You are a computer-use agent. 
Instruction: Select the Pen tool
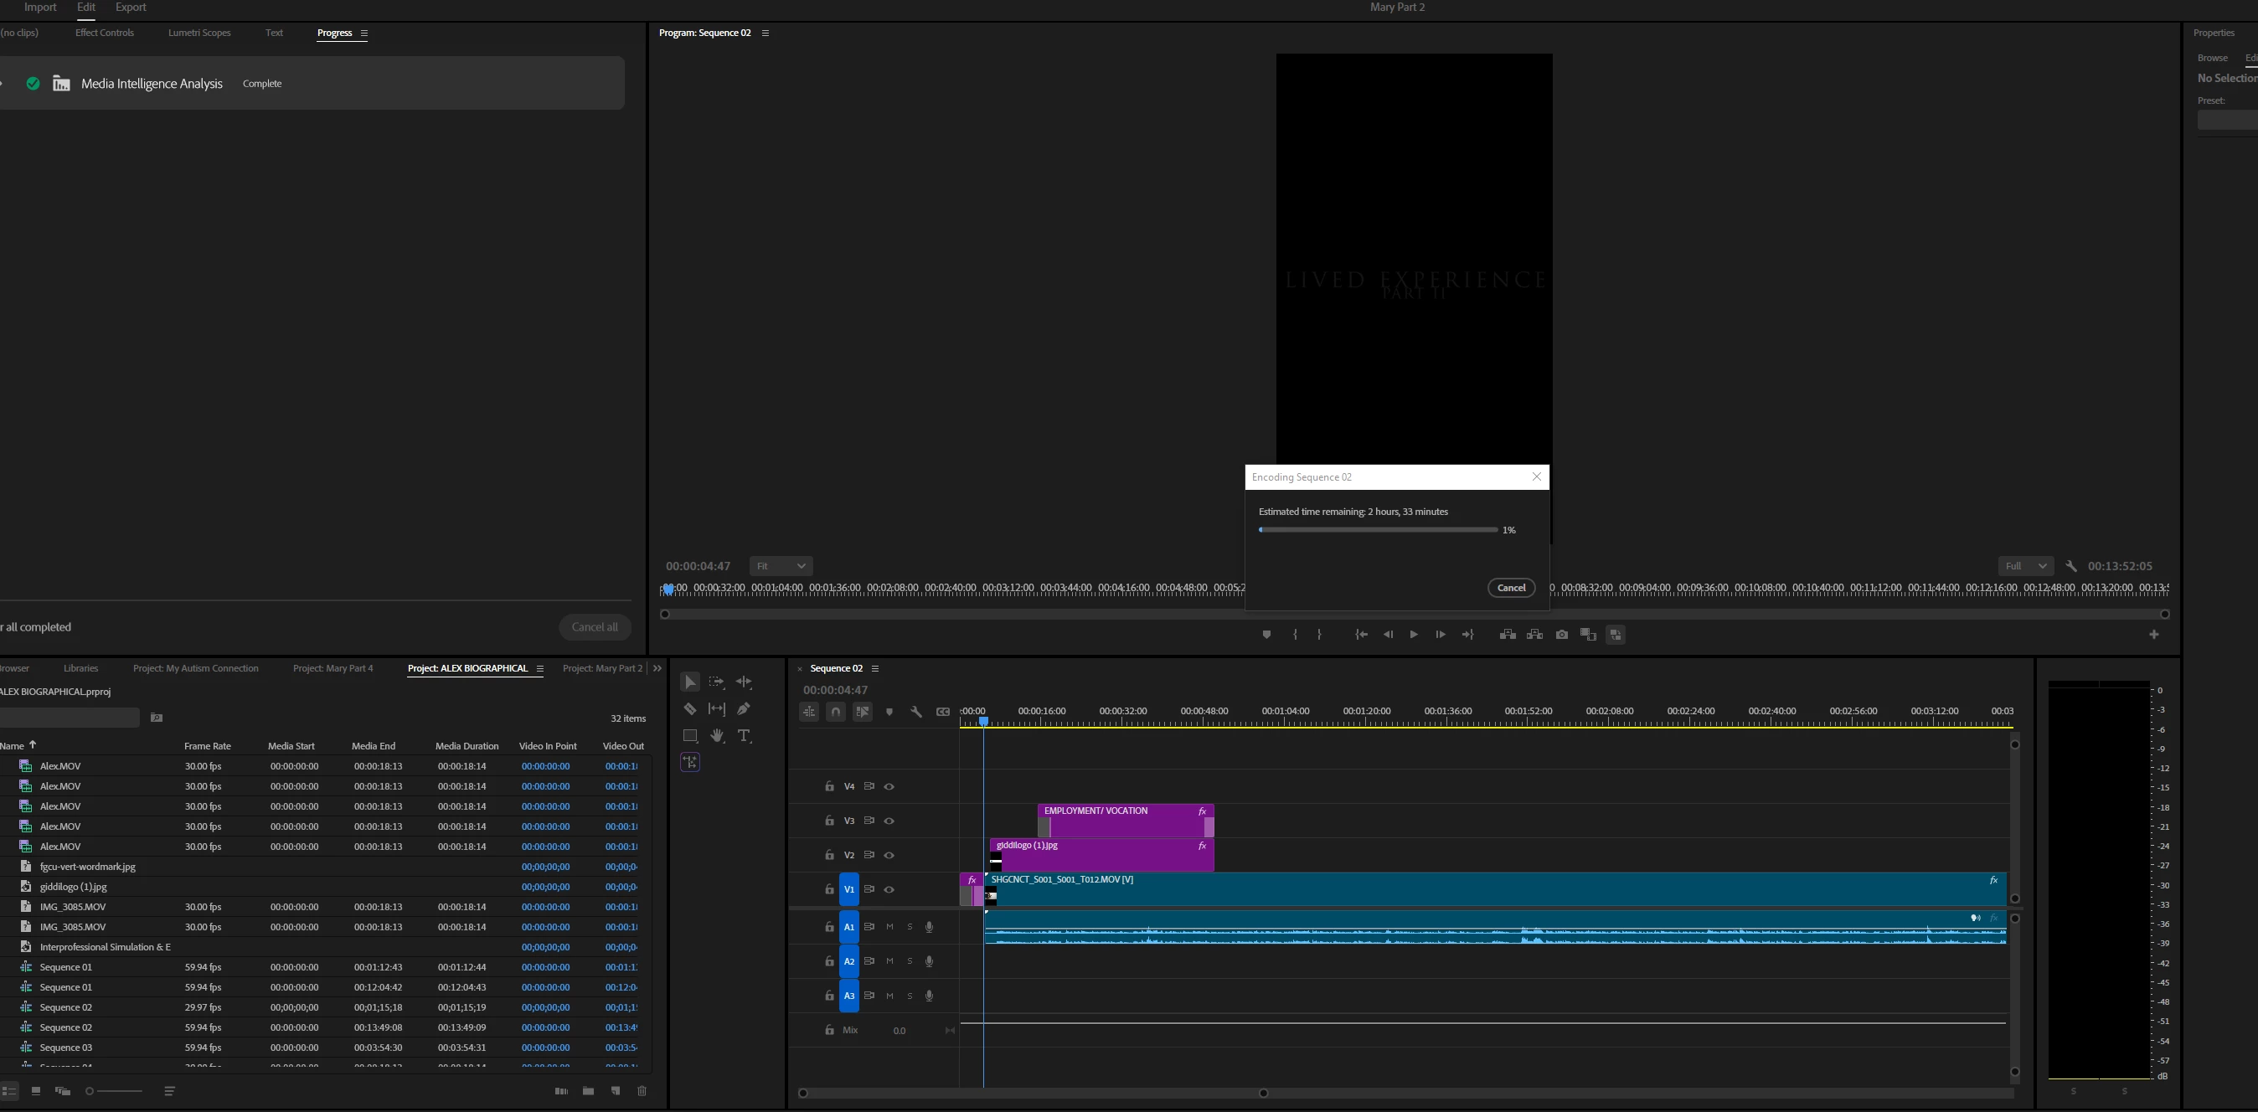pos(745,709)
